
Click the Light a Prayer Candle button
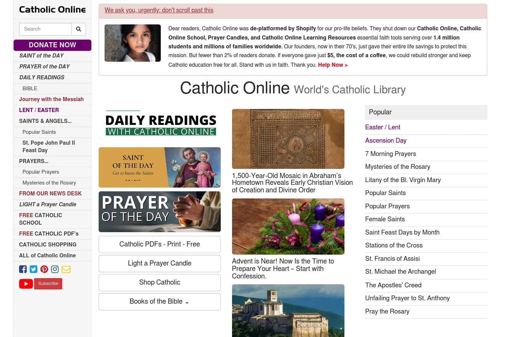159,263
